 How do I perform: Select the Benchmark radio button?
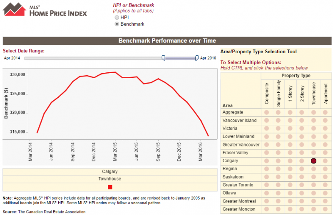tap(117, 25)
